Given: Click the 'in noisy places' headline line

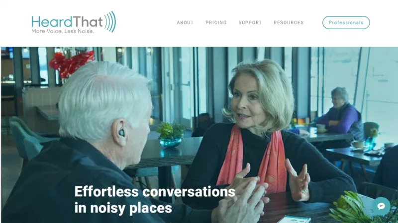Looking at the screenshot, I should 123,208.
